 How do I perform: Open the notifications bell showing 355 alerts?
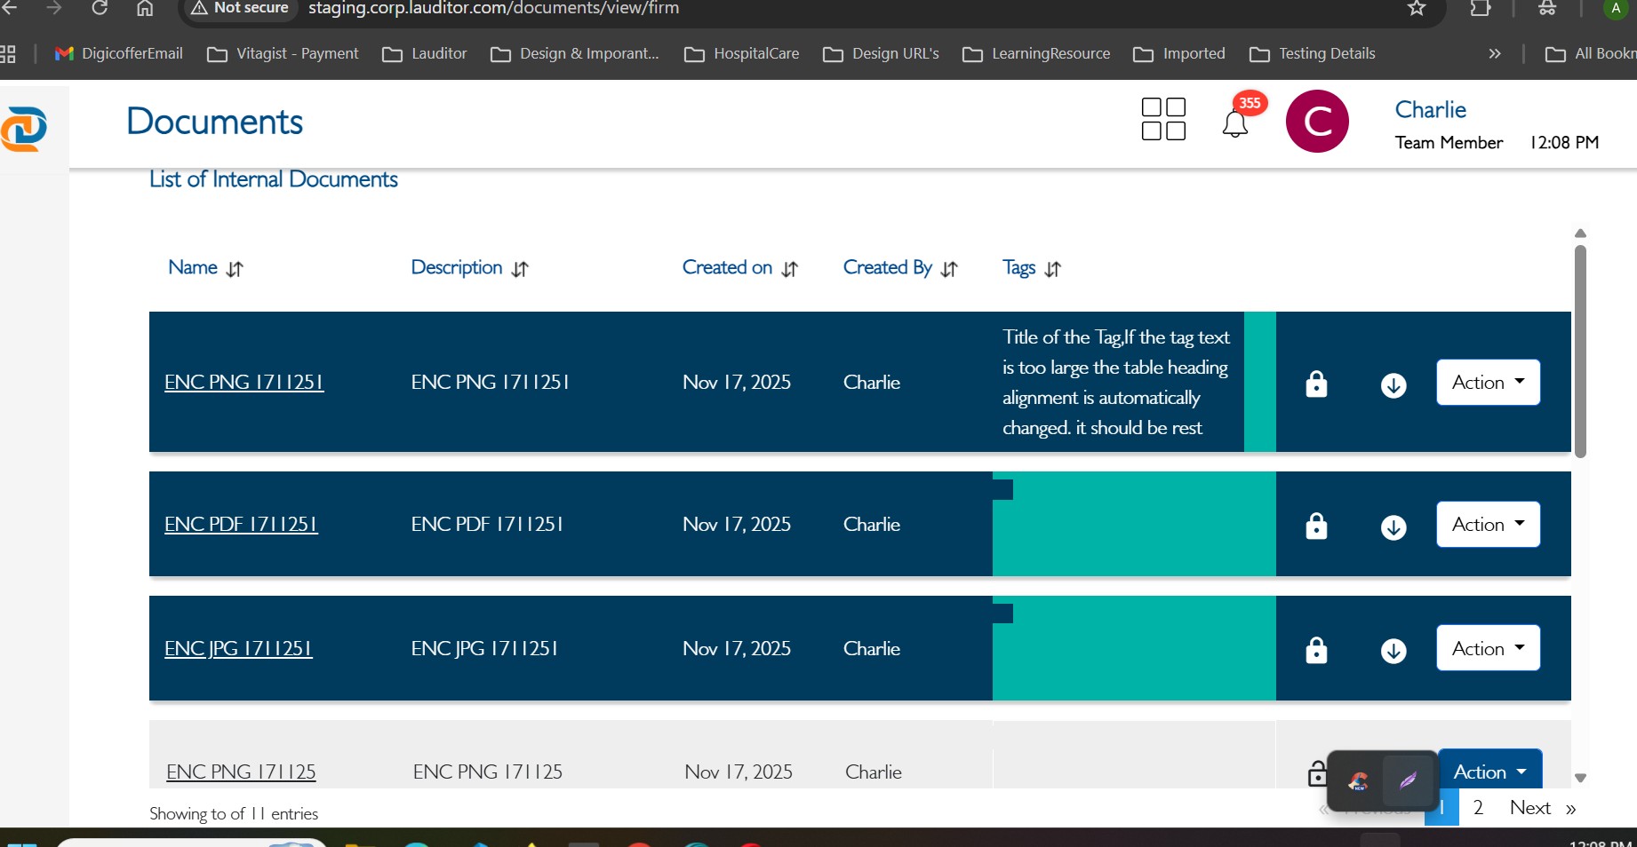[1234, 123]
